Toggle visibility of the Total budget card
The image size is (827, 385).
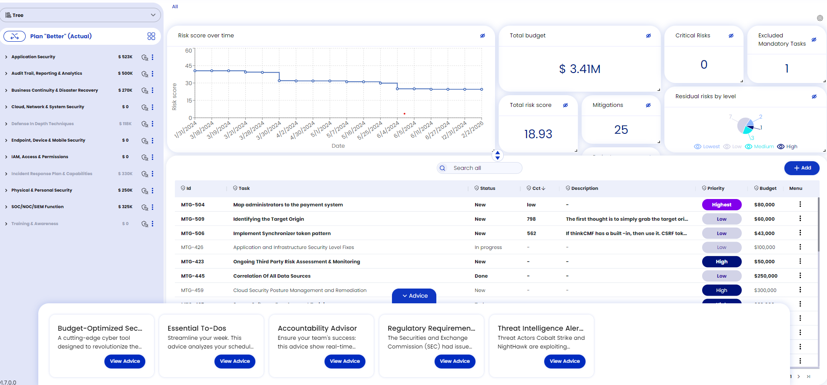pyautogui.click(x=648, y=36)
